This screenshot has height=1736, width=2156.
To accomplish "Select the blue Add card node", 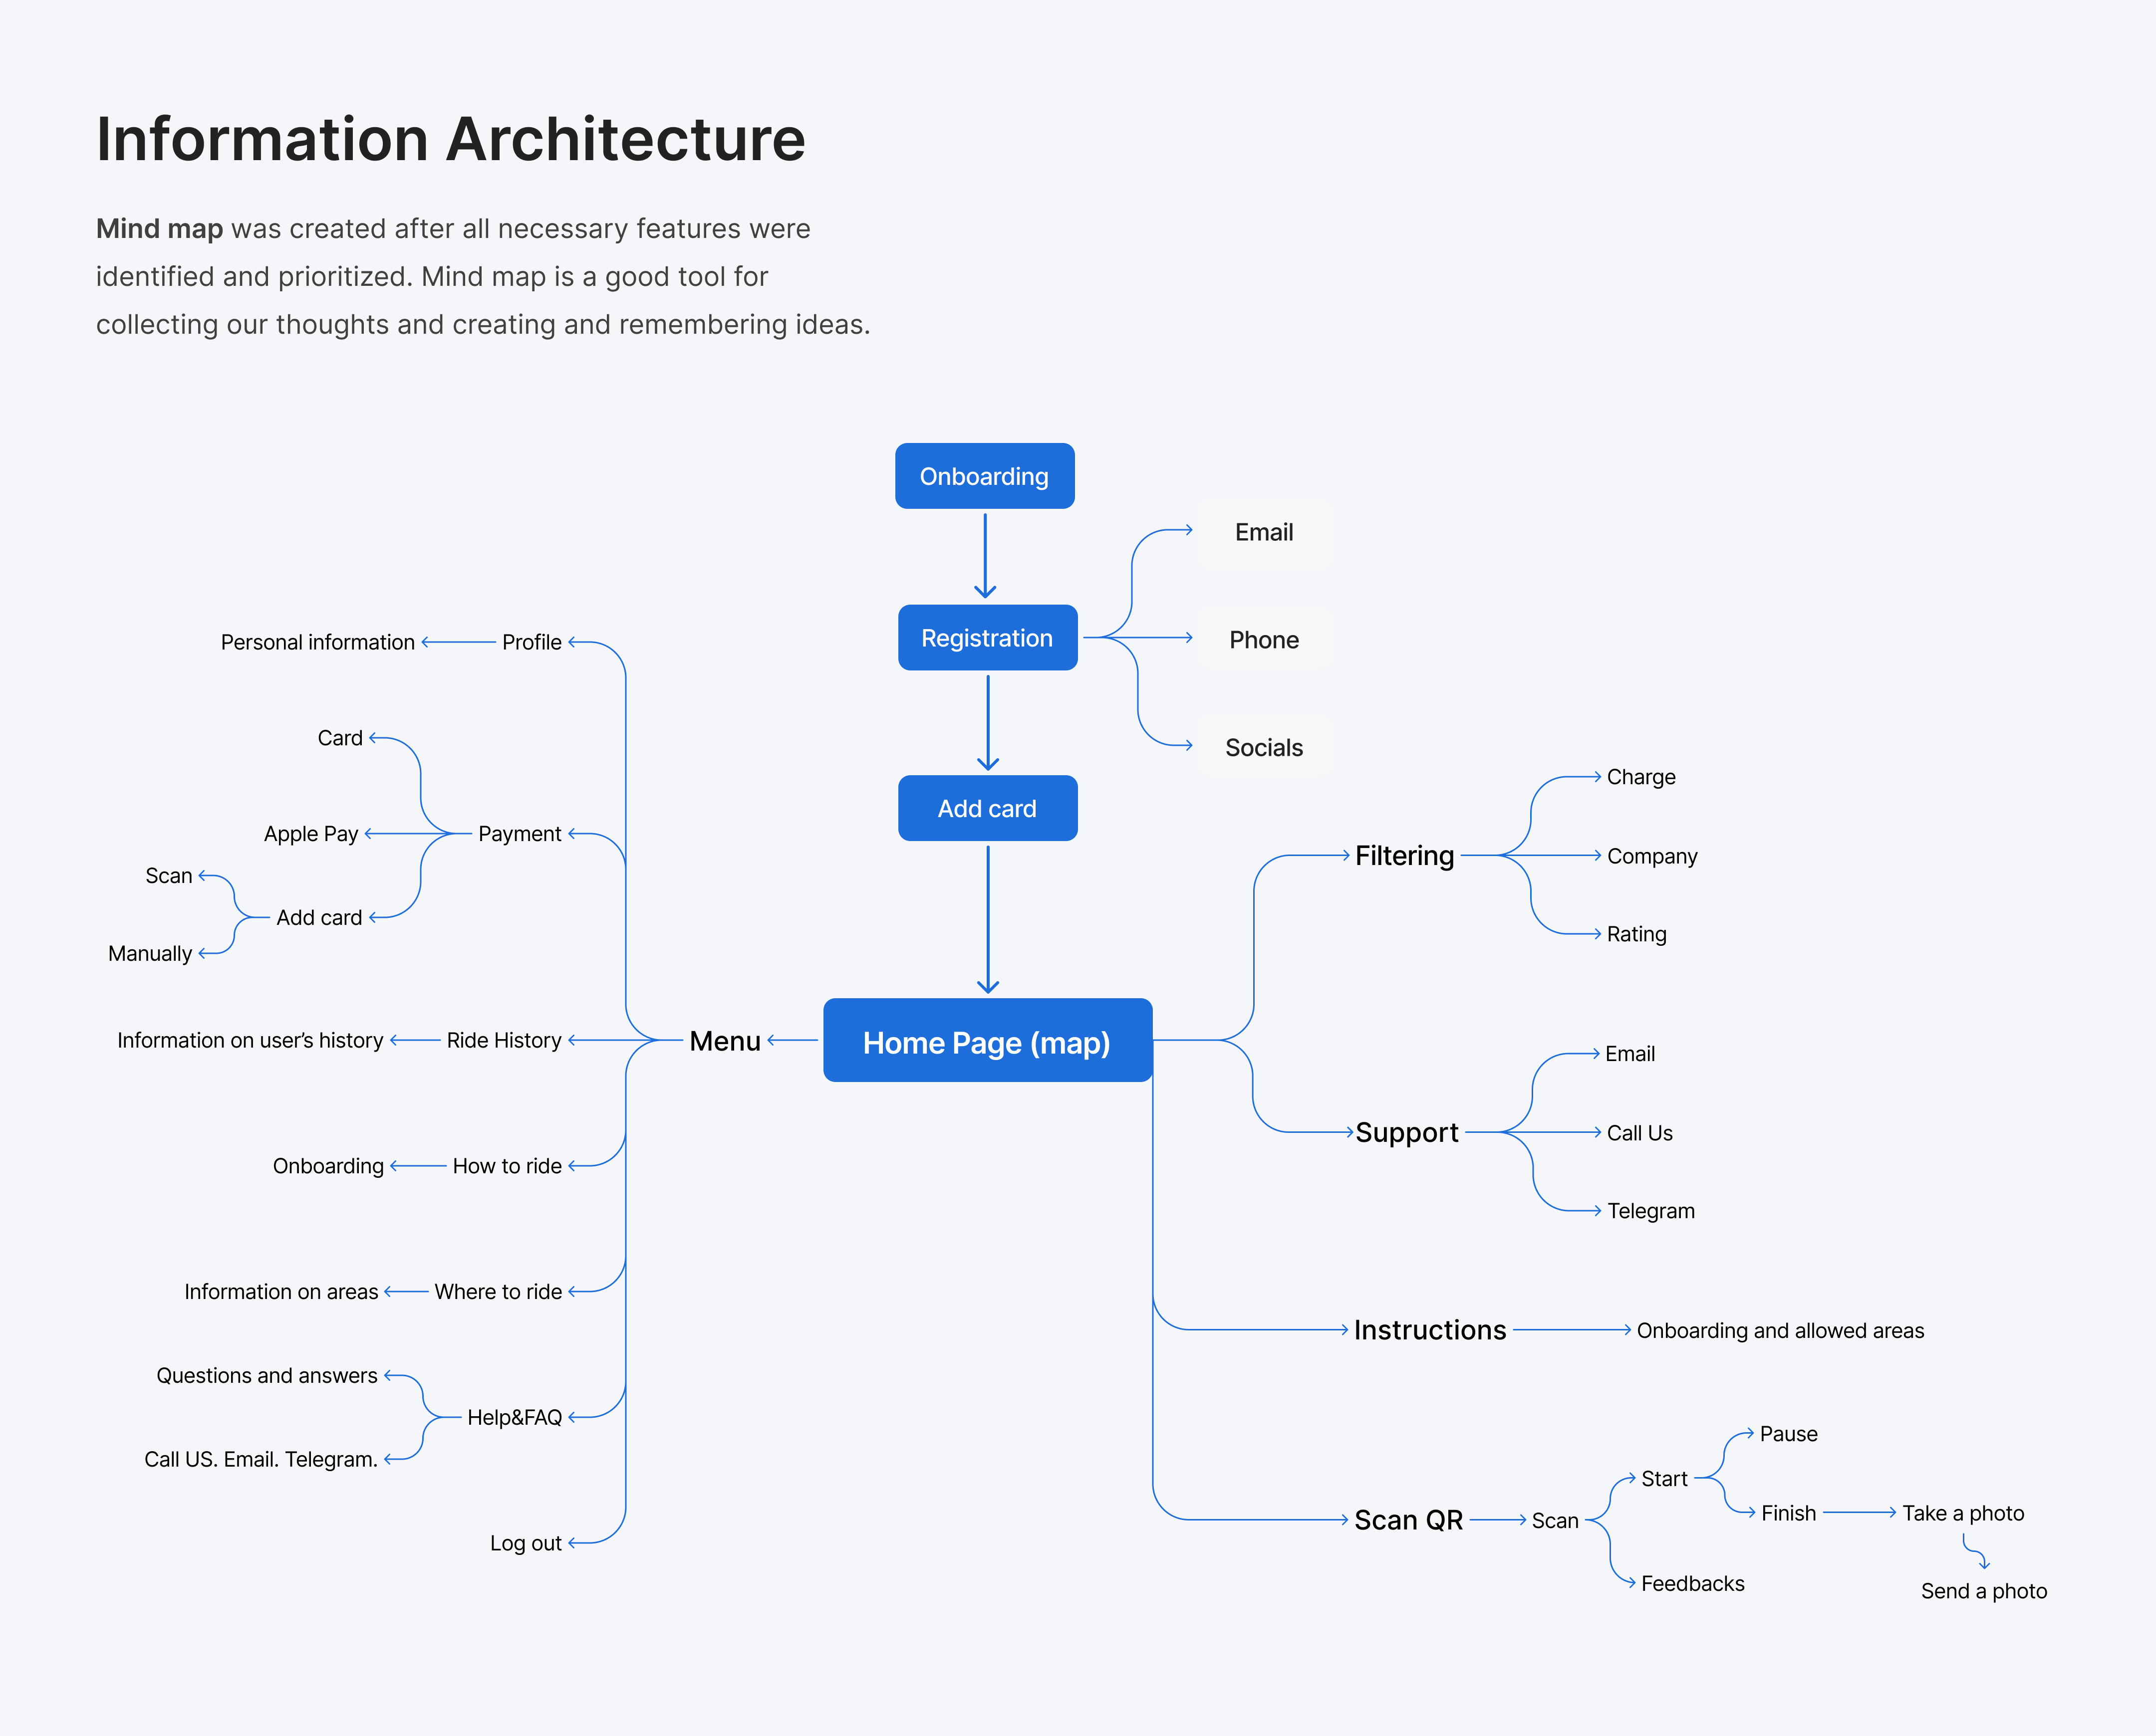I will click(x=987, y=808).
